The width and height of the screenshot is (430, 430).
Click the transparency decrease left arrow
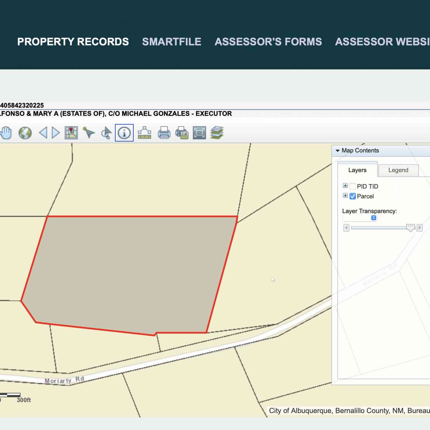click(346, 228)
